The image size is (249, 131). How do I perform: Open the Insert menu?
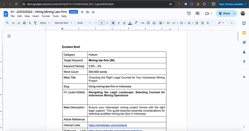click(36, 16)
